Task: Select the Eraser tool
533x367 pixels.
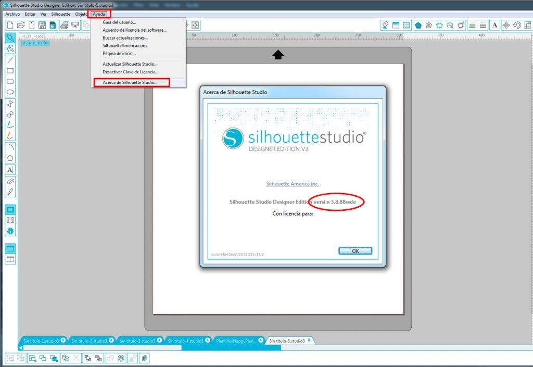Action: (10, 181)
